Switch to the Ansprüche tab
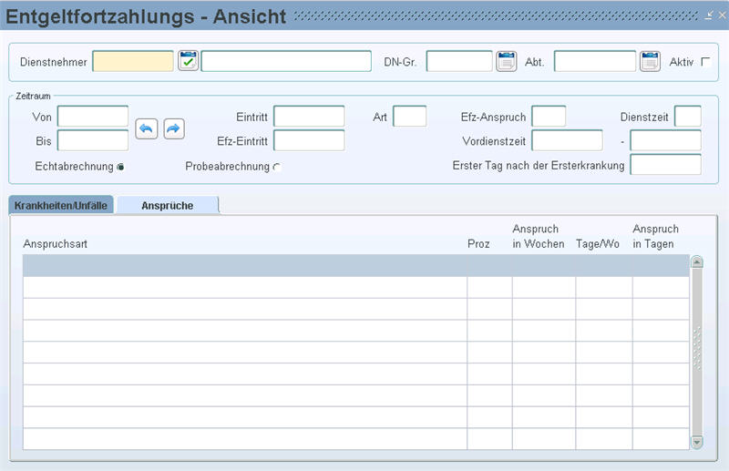This screenshot has width=729, height=471. [168, 205]
